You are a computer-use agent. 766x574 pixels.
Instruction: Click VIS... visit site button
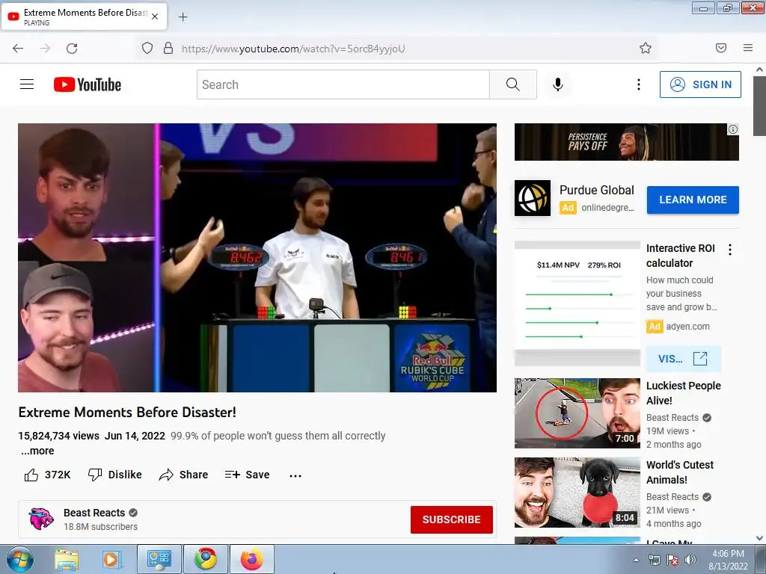[683, 359]
